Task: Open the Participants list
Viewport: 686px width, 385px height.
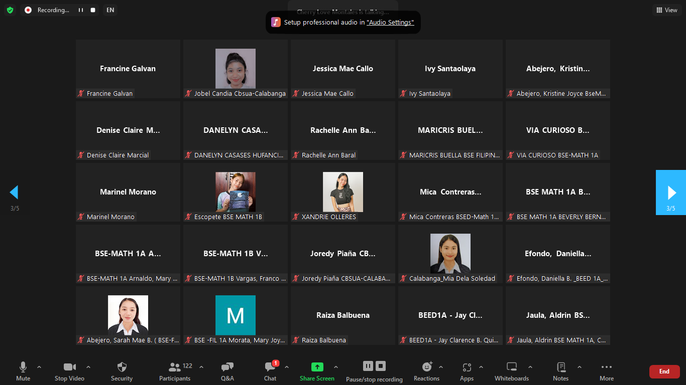Action: click(x=175, y=367)
